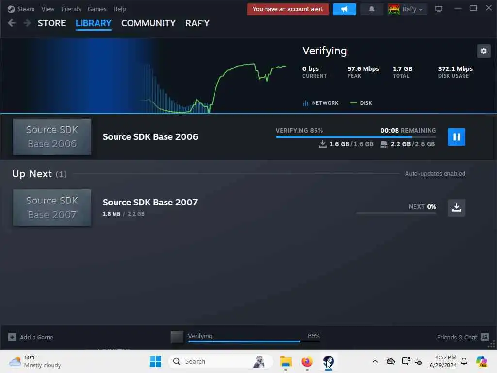Click the account alert banner
This screenshot has height=373, width=497.
pos(288,9)
